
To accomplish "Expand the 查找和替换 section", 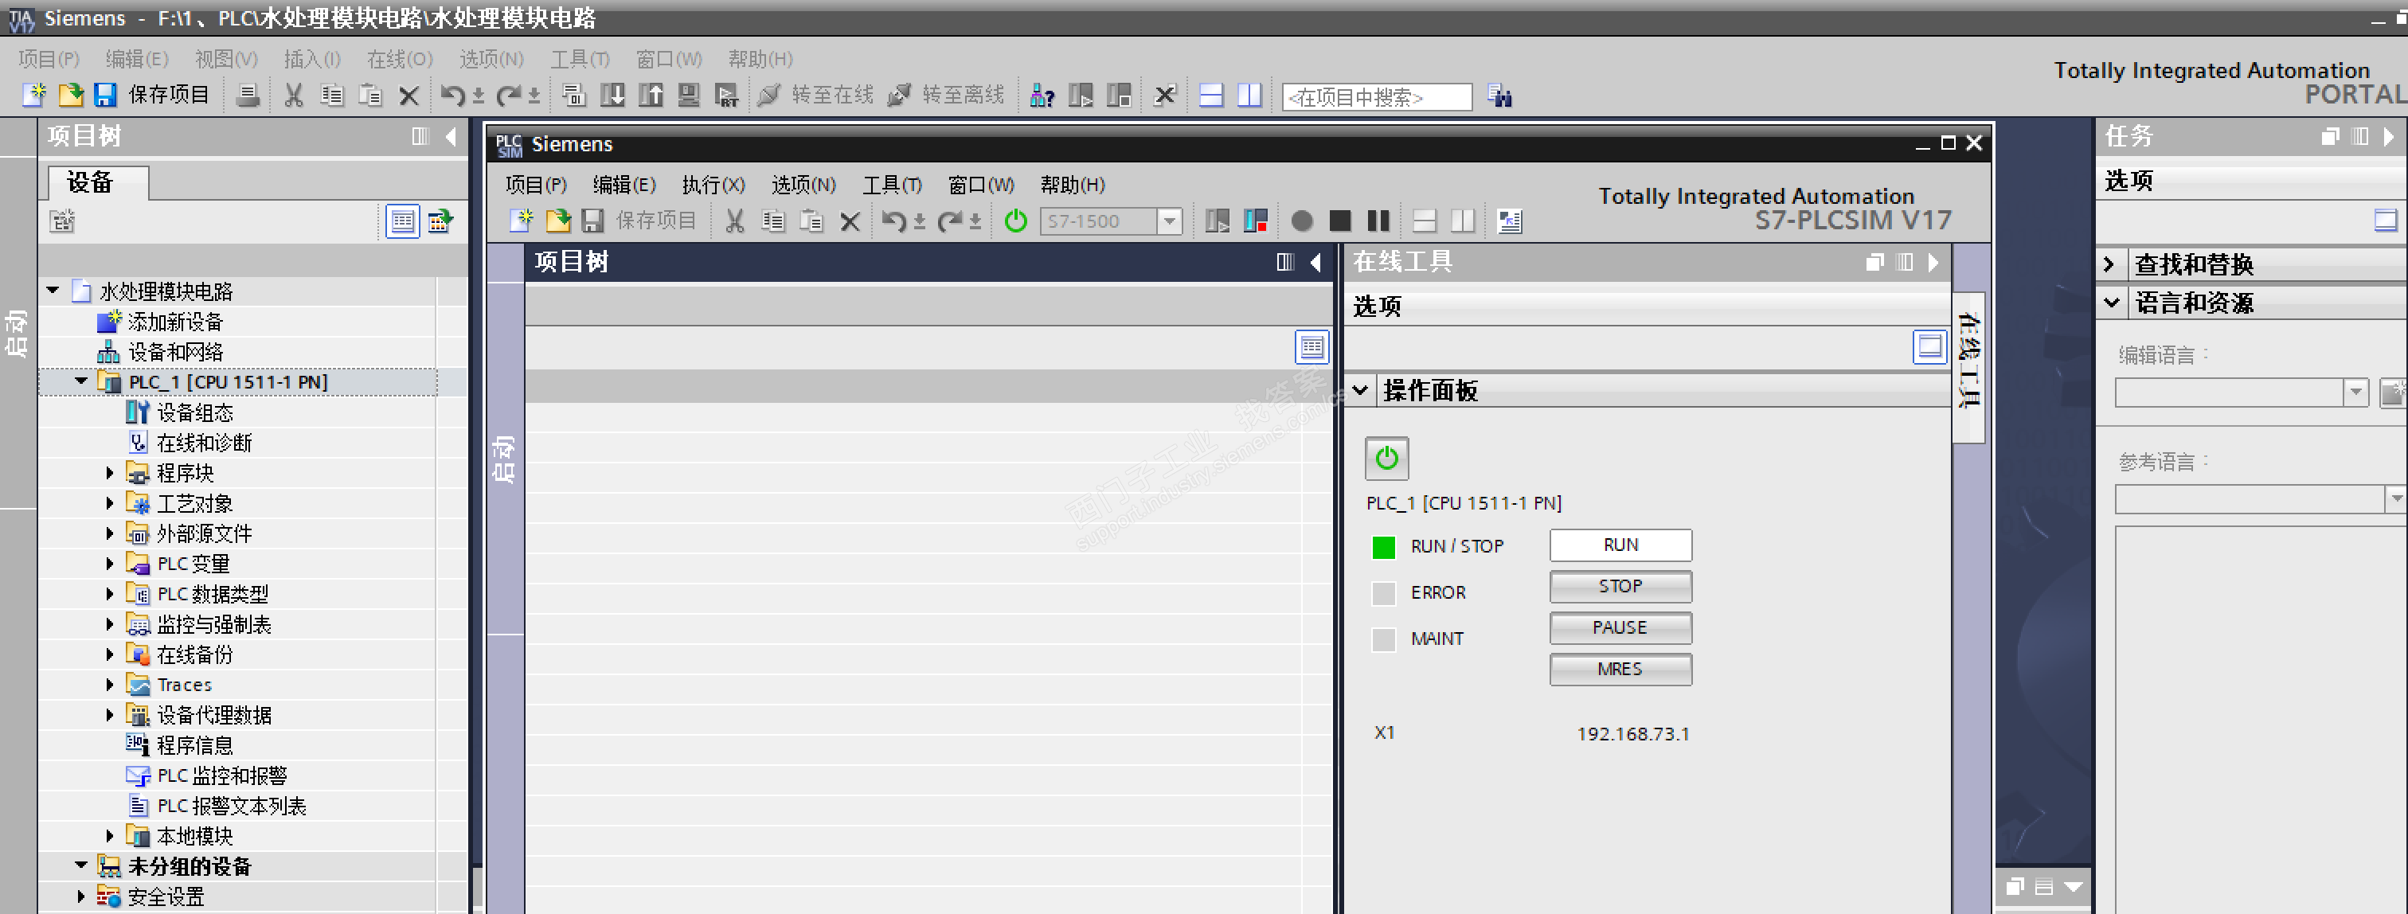I will pyautogui.click(x=2110, y=264).
